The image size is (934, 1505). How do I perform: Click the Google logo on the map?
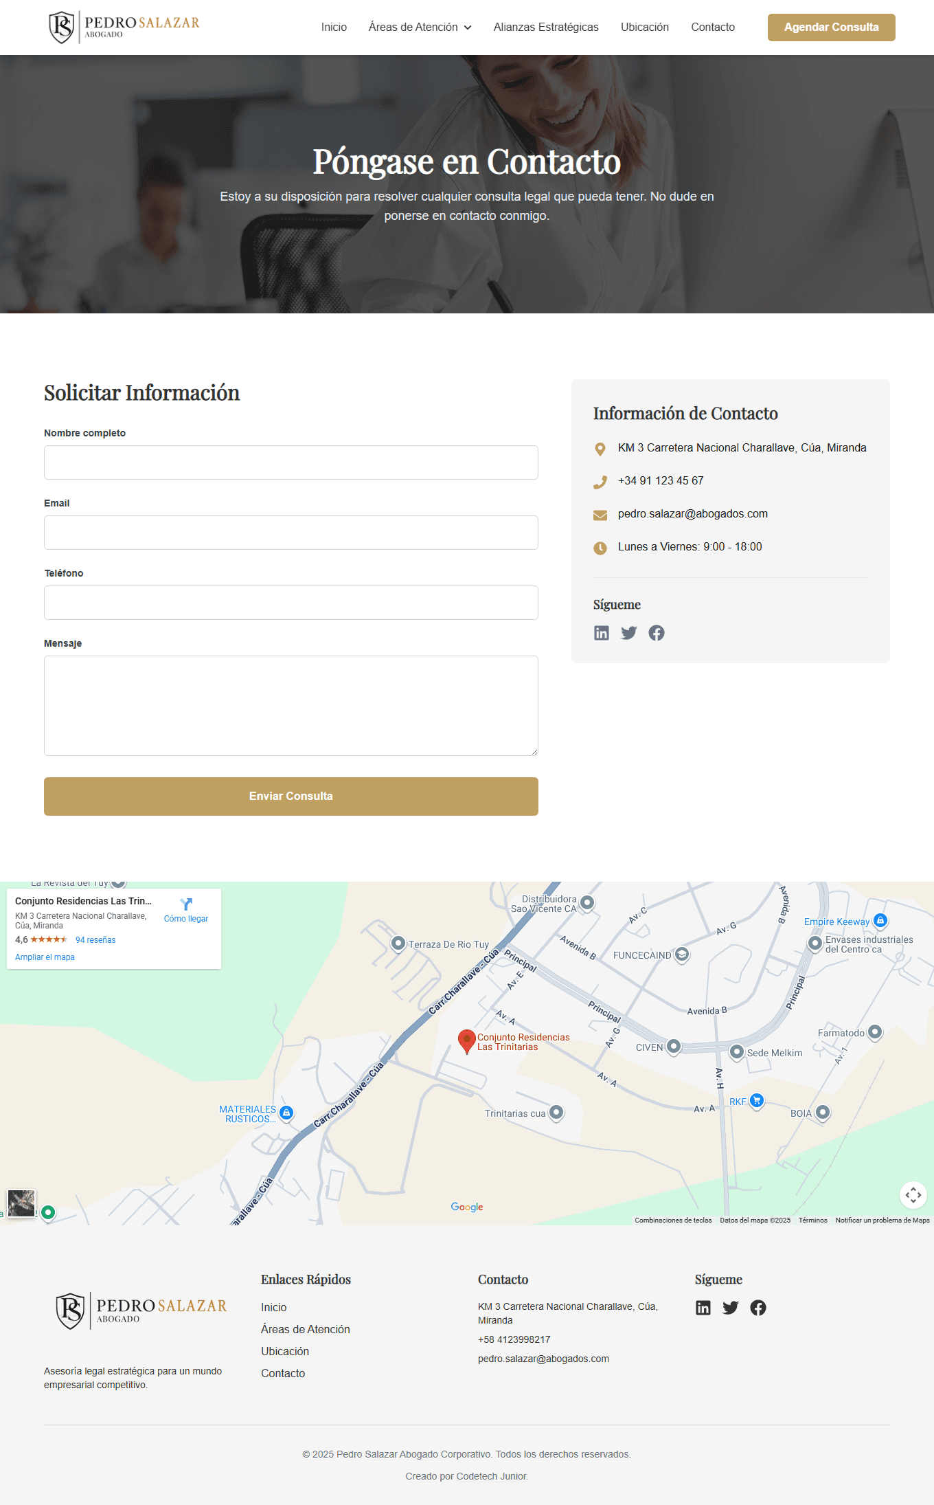[467, 1207]
